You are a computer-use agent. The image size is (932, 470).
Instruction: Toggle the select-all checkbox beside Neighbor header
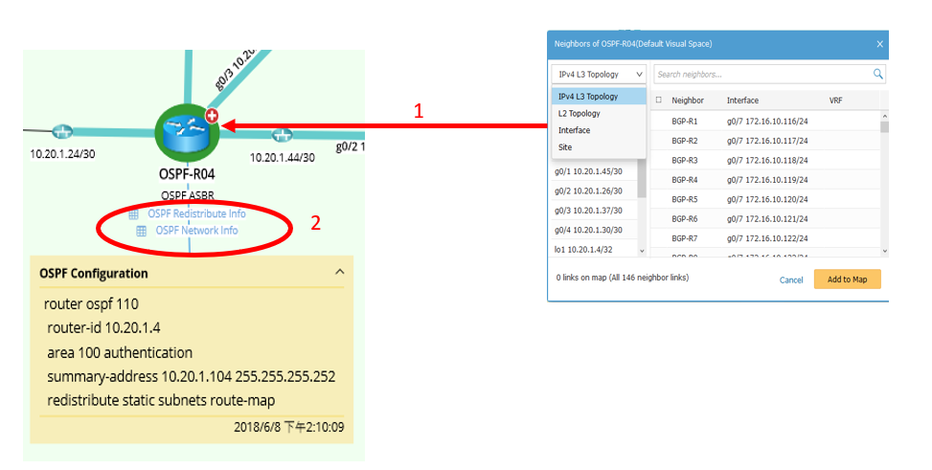point(659,100)
